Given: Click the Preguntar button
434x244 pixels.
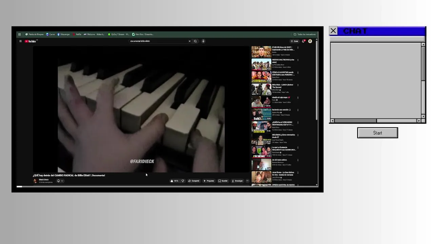Looking at the screenshot, I should [x=209, y=181].
